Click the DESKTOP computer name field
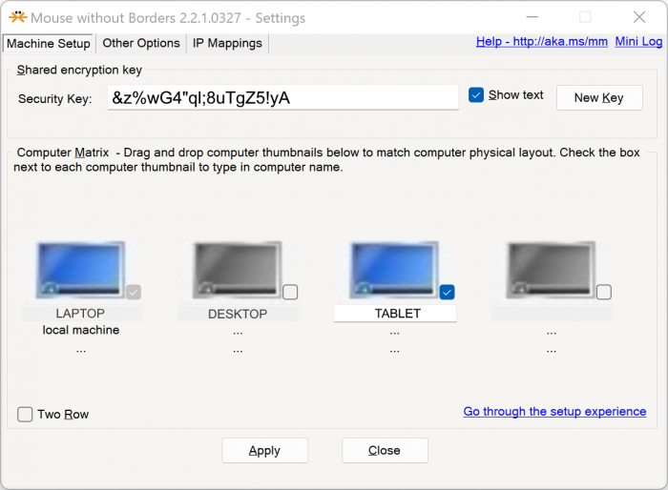 coord(239,314)
